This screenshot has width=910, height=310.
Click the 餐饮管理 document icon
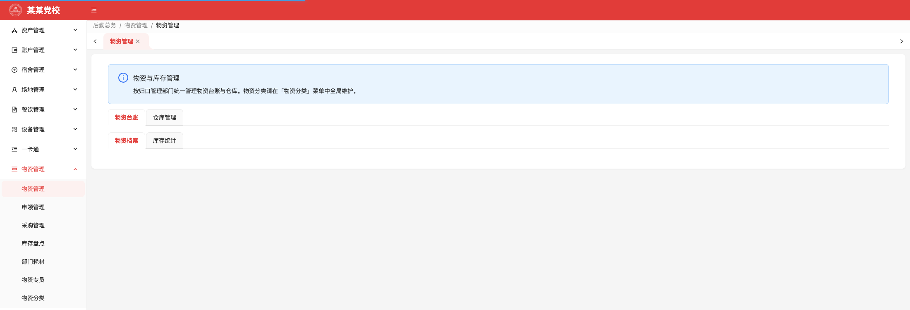click(14, 110)
